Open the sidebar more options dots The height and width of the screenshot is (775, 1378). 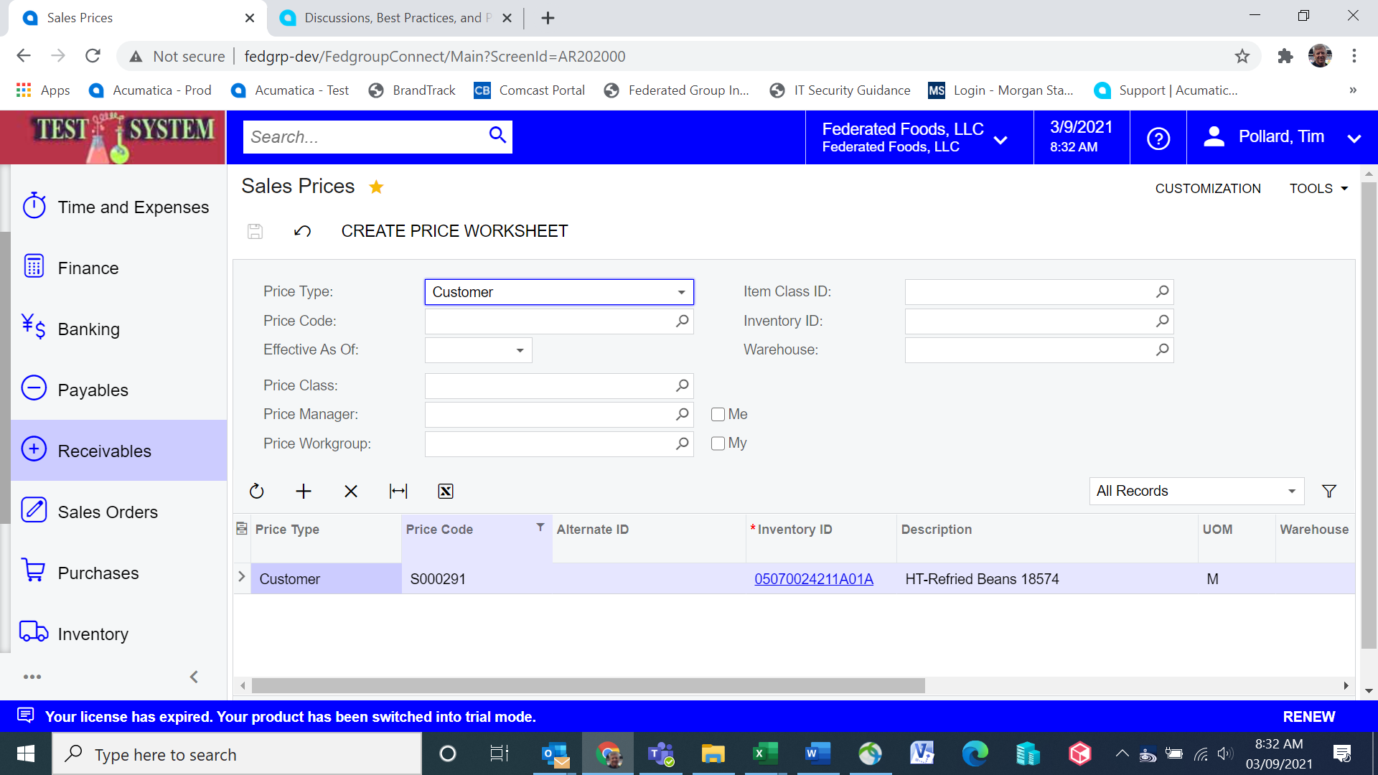pos(32,677)
